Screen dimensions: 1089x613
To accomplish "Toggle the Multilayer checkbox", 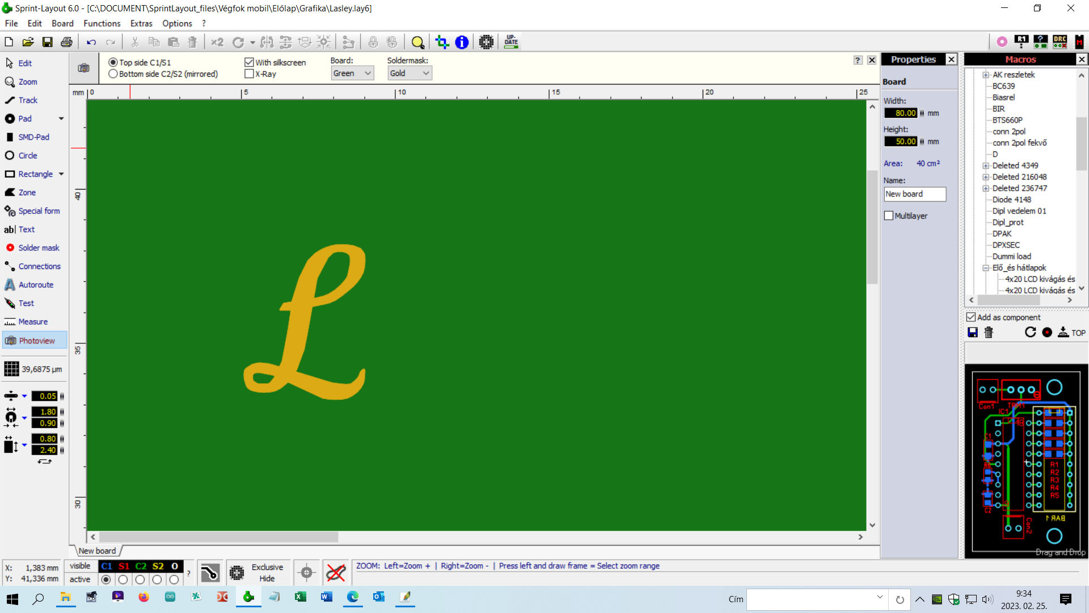I will tap(889, 216).
